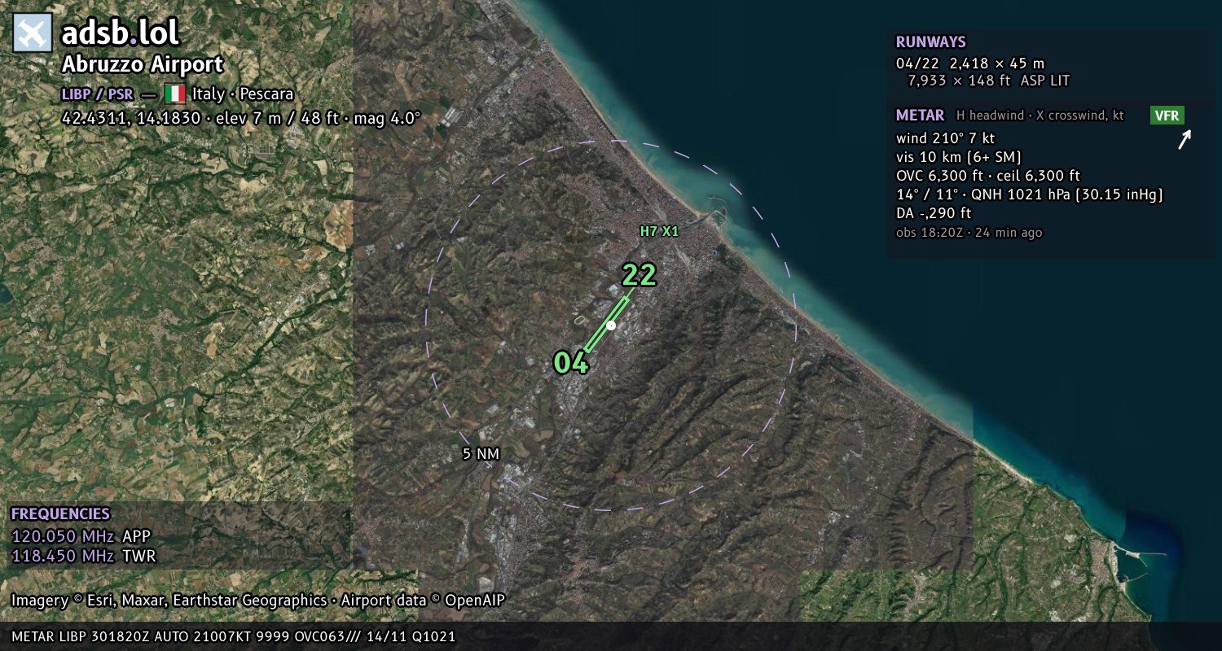Select the 42.4311, 14.1830 coordinates line
The width and height of the screenshot is (1222, 651).
click(241, 117)
